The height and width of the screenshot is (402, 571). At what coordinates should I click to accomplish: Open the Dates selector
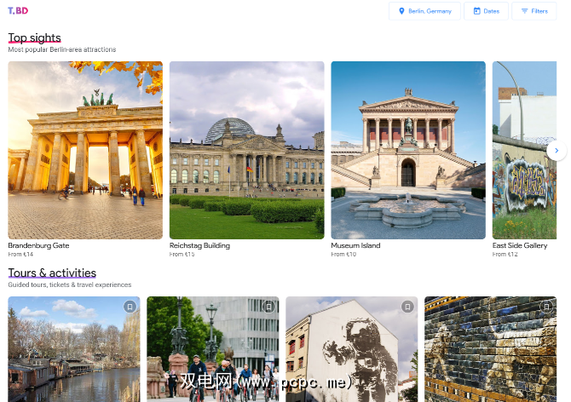tap(486, 11)
